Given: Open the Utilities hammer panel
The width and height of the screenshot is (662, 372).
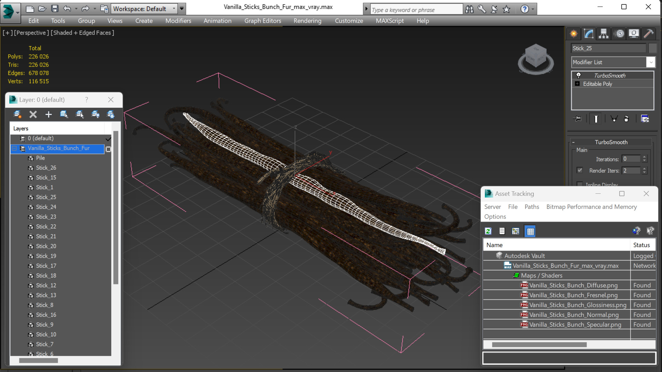Looking at the screenshot, I should click(x=649, y=34).
